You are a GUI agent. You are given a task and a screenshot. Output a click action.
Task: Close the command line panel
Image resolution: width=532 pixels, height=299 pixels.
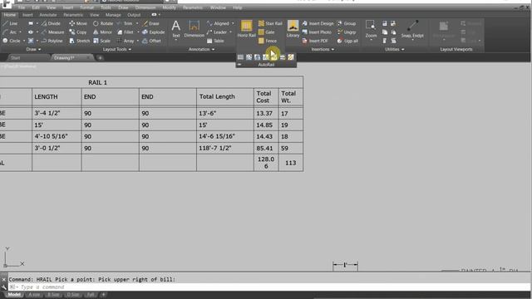3,280
